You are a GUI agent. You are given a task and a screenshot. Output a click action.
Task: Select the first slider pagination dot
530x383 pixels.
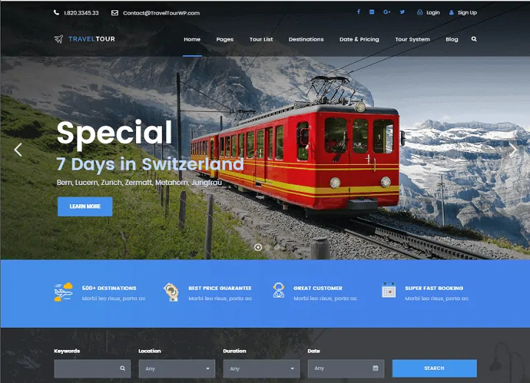pyautogui.click(x=258, y=247)
